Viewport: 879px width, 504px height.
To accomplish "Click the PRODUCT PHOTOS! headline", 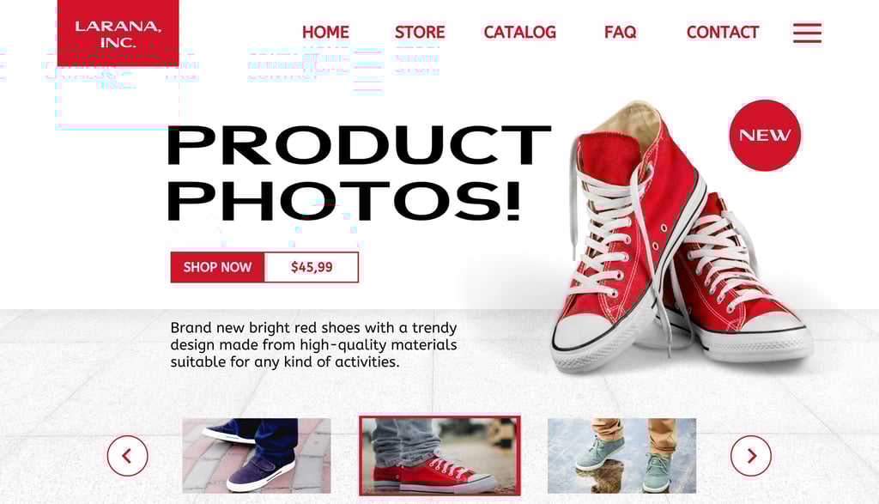I will [x=359, y=173].
